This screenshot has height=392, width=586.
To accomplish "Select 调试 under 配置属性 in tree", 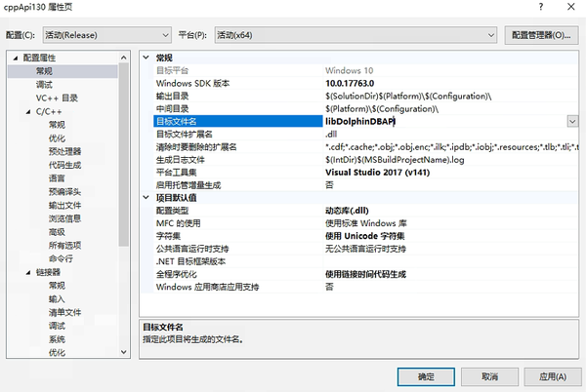I will point(44,85).
